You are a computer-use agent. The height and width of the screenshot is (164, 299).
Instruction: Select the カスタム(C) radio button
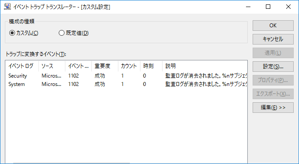tap(24, 33)
